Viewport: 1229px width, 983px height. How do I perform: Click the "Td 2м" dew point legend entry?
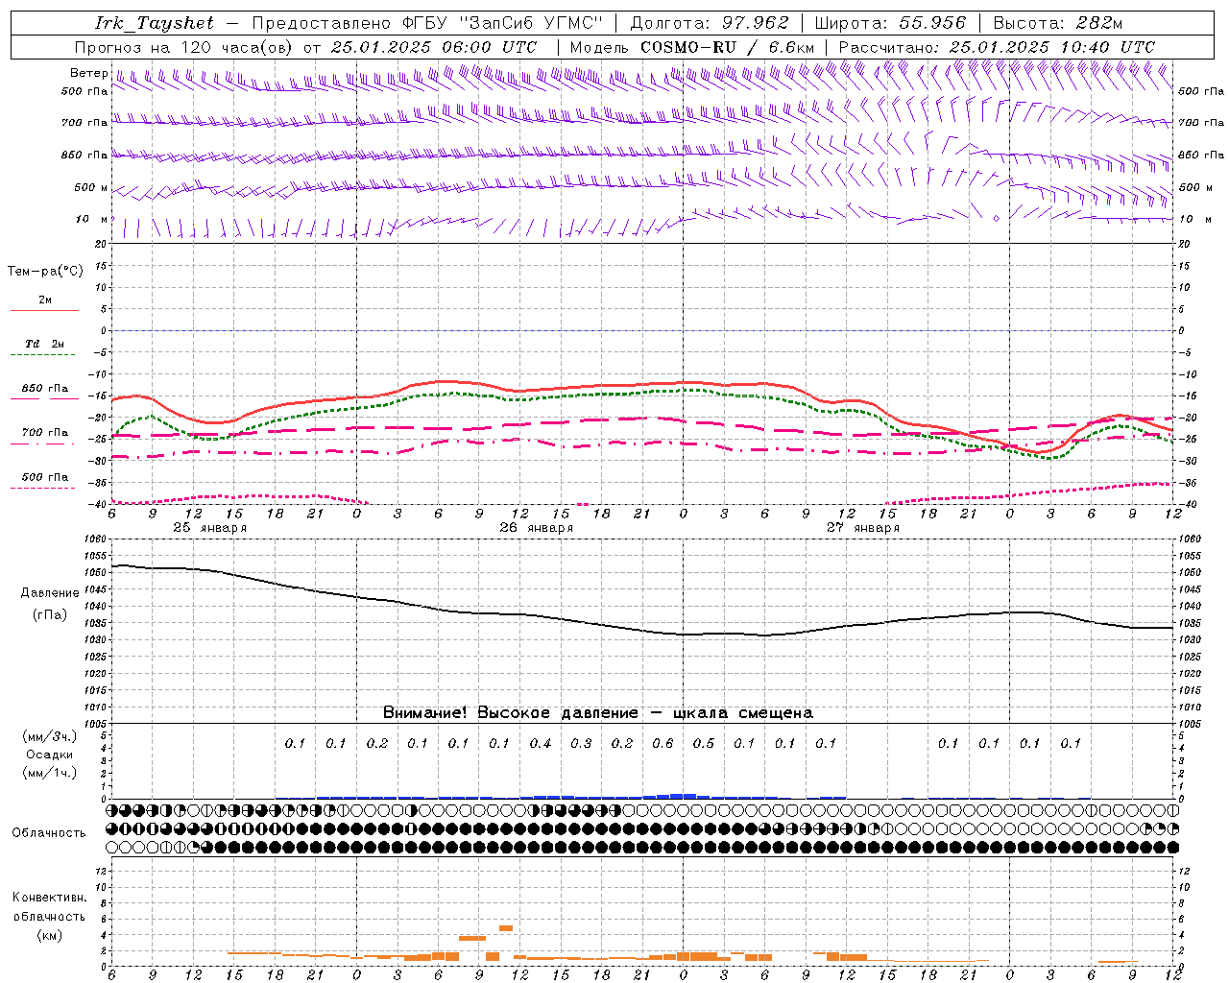point(44,344)
